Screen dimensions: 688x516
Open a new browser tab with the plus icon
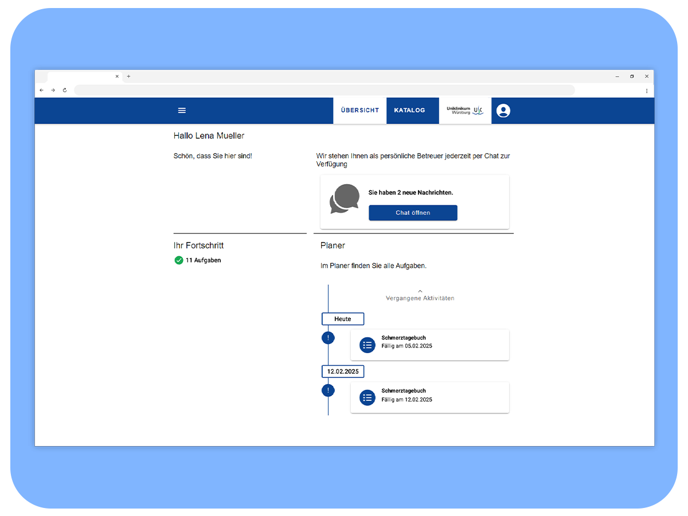[x=128, y=76]
